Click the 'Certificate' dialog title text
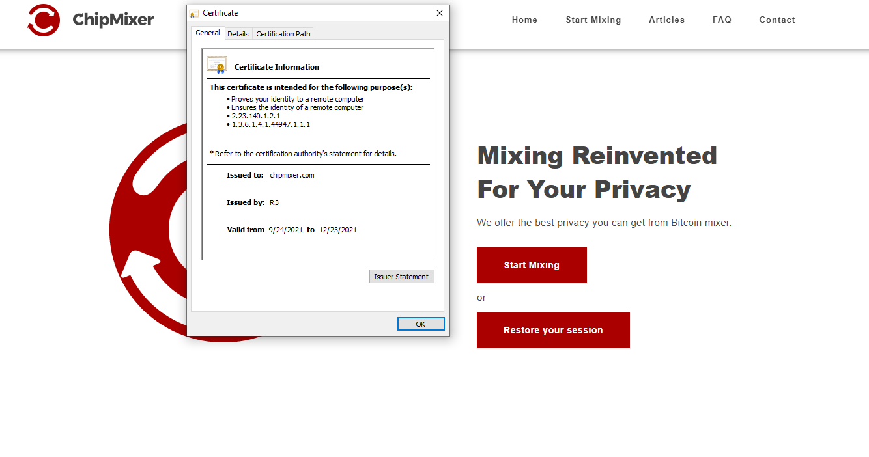Viewport: 869px width, 457px height. [220, 13]
